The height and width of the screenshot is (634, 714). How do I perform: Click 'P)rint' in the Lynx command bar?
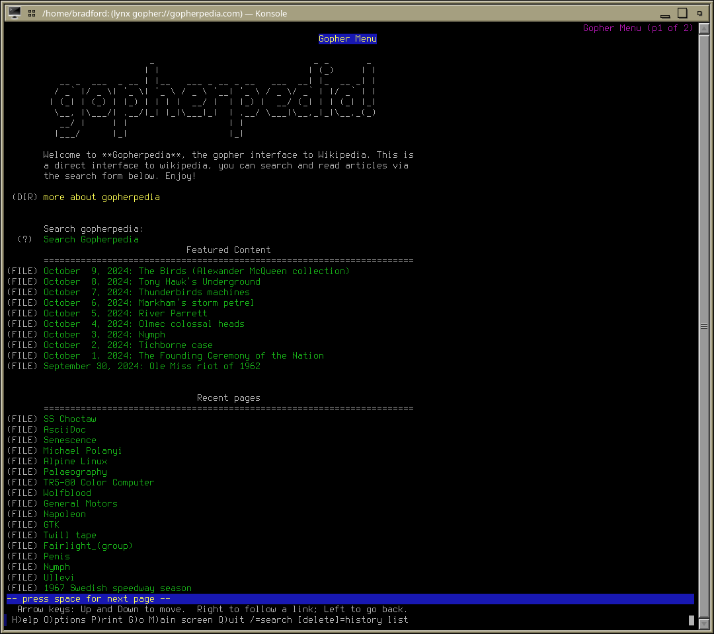pos(107,620)
